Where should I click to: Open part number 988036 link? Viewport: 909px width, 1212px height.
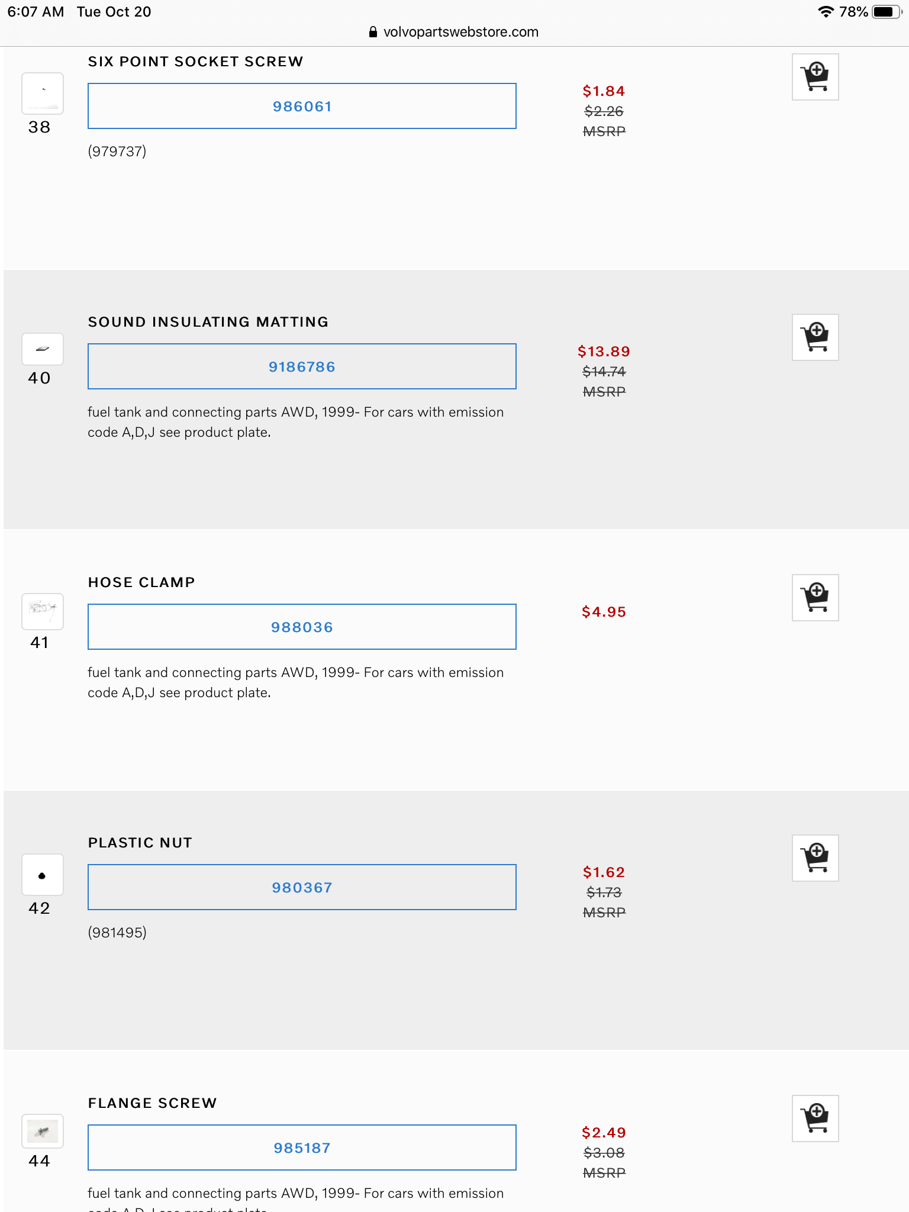(x=302, y=627)
